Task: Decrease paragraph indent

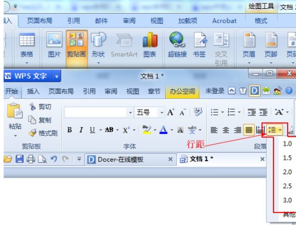Action: 252,112
